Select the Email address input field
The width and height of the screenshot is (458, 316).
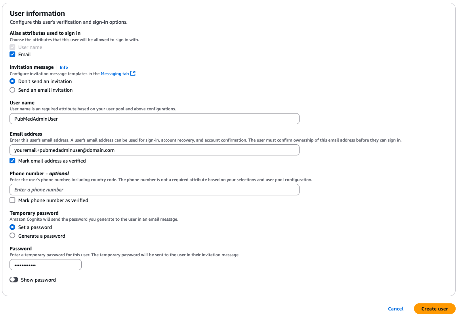(155, 150)
